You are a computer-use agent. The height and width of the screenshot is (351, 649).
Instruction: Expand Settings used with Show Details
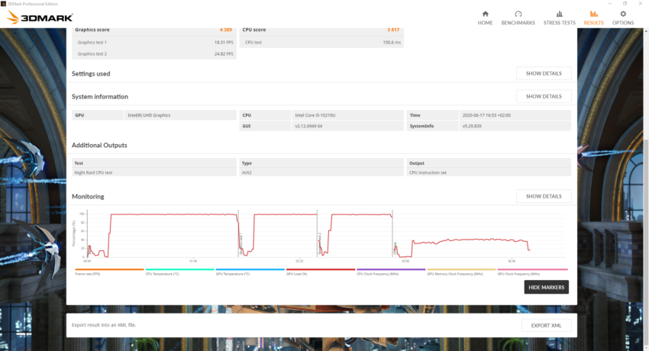544,73
